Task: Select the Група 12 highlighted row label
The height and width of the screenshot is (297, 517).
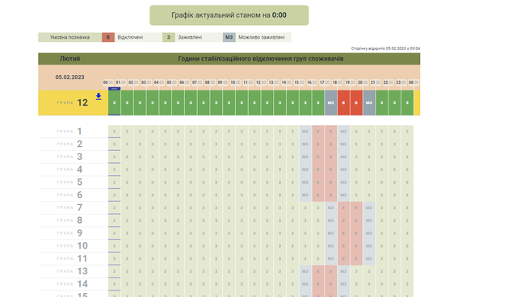Action: point(73,102)
